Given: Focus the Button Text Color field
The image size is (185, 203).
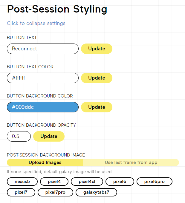Looking at the screenshot, I should 43,78.
